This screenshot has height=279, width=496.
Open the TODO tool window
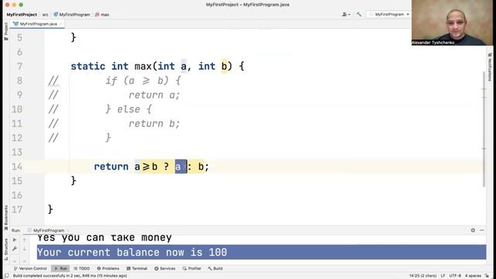click(x=82, y=269)
